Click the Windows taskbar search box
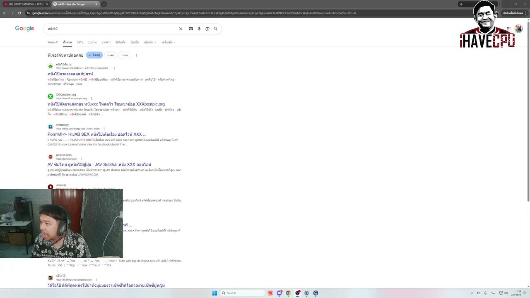 (x=242, y=293)
